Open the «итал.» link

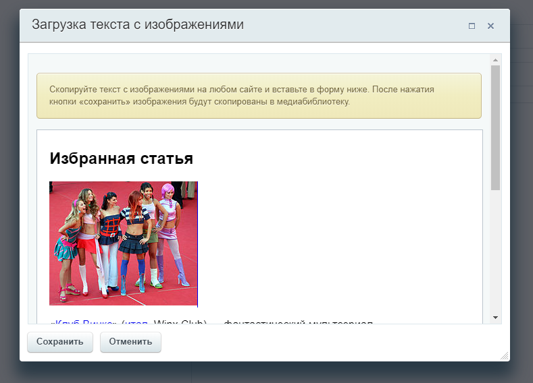pos(134,322)
